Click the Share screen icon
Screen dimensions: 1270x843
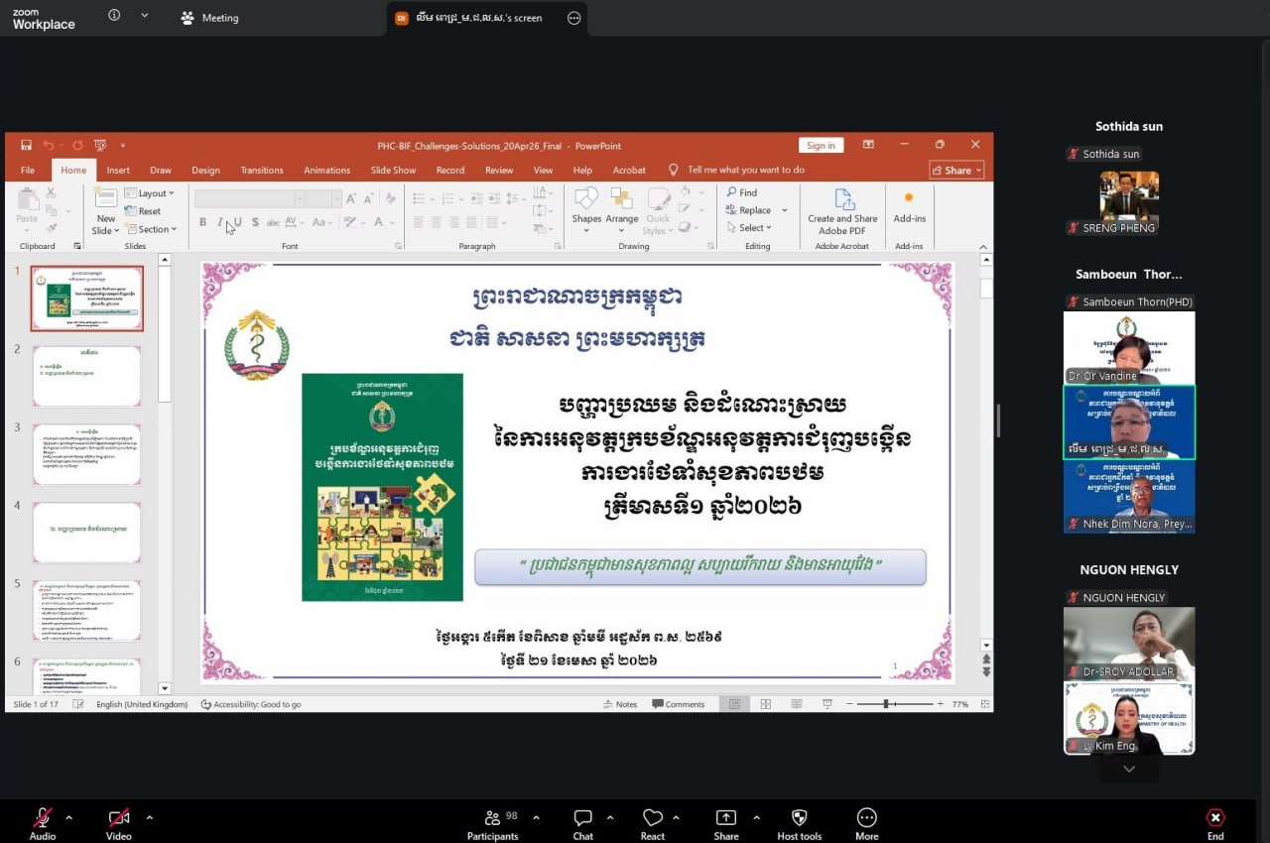coord(725,818)
